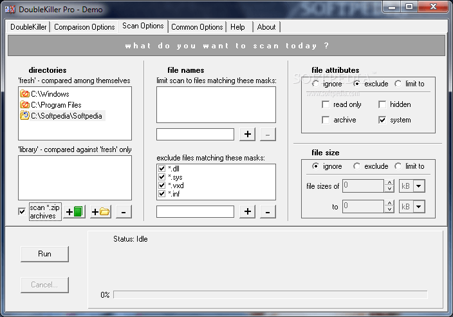The height and width of the screenshot is (317, 453).
Task: Open the About tab
Action: pos(266,27)
